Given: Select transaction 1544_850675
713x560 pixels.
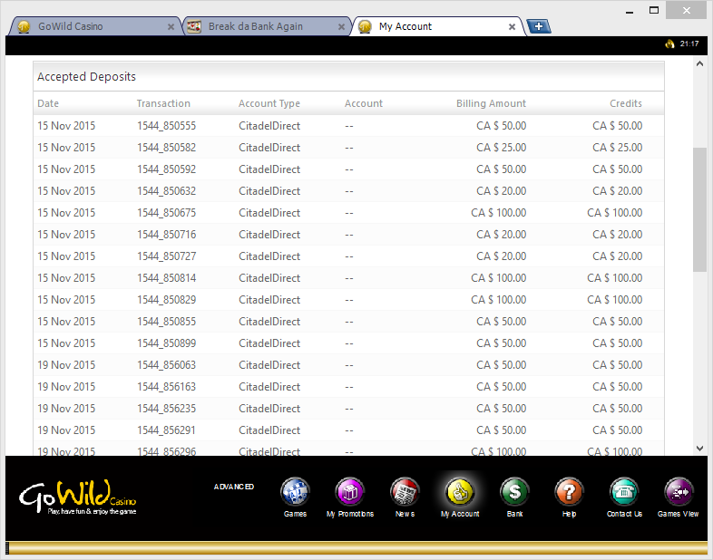Looking at the screenshot, I should point(166,213).
